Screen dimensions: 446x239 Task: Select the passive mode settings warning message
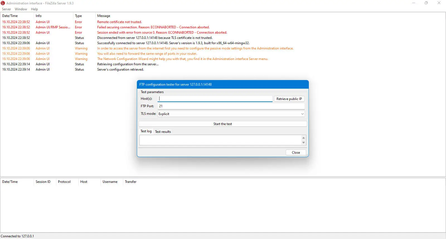coord(195,48)
